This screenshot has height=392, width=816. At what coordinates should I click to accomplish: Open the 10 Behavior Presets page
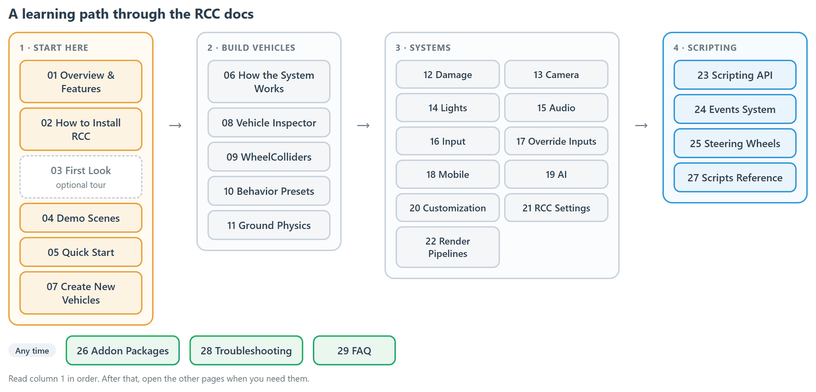coord(269,191)
